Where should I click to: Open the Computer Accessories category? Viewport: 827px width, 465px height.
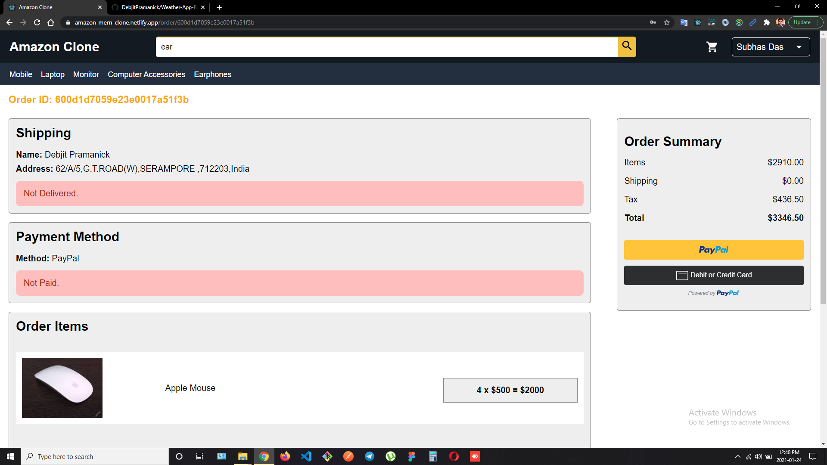(146, 74)
